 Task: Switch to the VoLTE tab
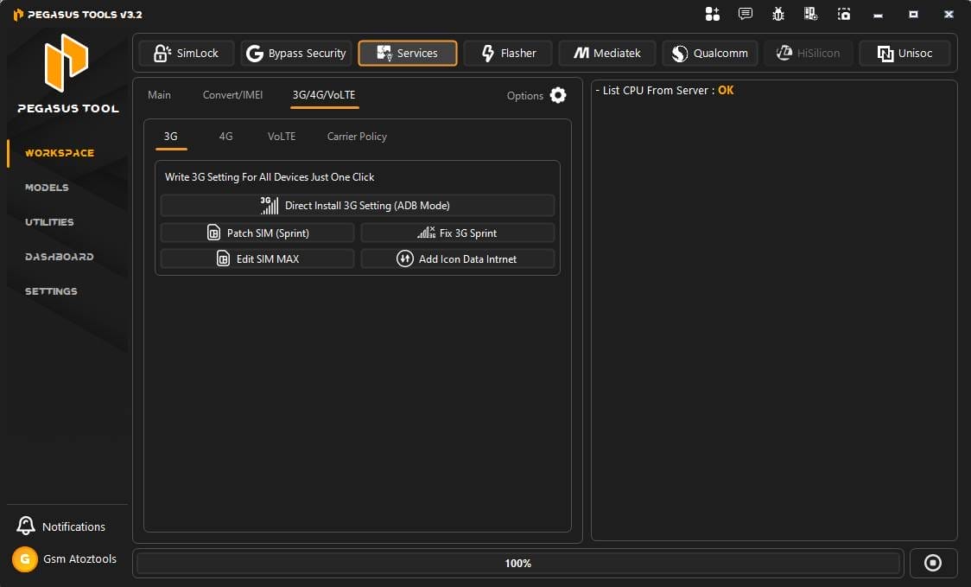[281, 136]
